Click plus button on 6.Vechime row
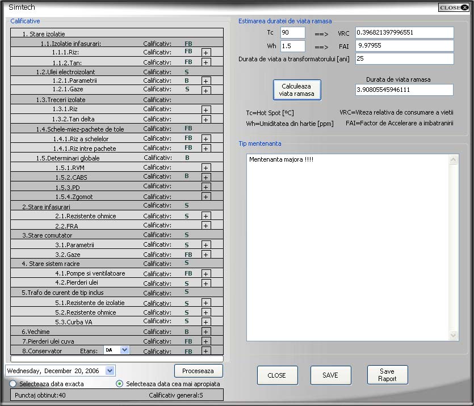 point(206,332)
